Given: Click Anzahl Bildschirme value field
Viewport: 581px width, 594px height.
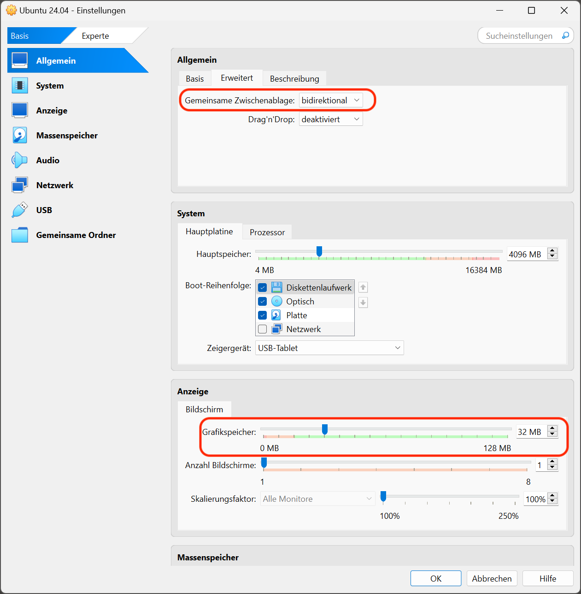Looking at the screenshot, I should (541, 465).
